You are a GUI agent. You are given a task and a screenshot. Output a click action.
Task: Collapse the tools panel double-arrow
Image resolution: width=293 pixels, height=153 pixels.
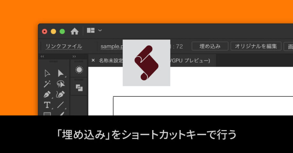(x=42, y=56)
